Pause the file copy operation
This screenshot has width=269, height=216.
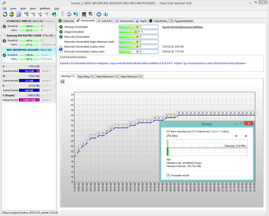(x=236, y=136)
